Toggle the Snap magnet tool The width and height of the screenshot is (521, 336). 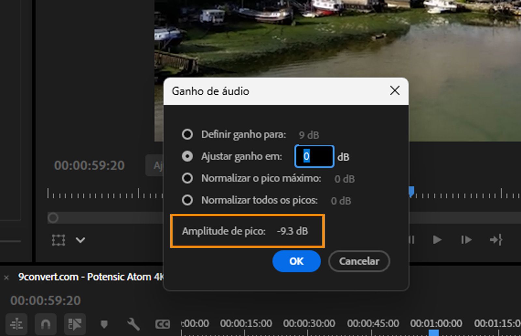[46, 324]
